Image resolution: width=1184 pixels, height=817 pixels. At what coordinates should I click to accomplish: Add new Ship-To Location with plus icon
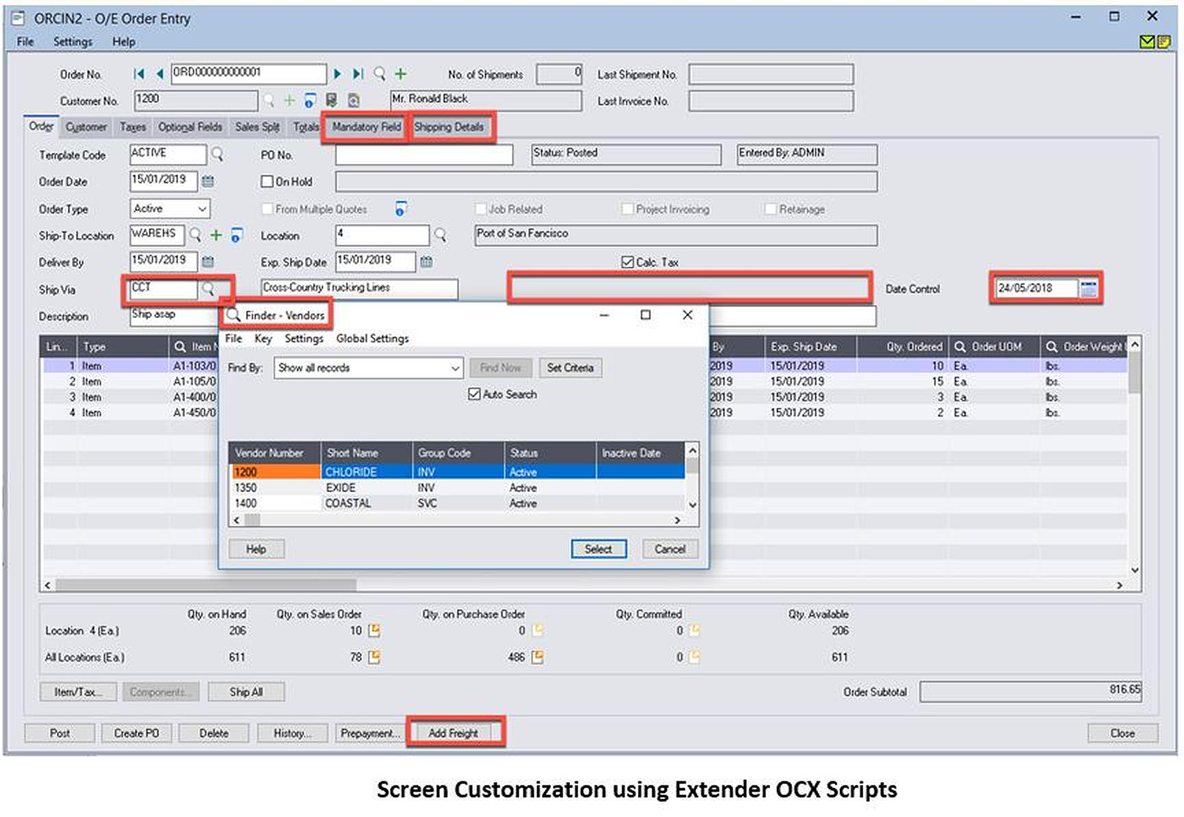[216, 235]
